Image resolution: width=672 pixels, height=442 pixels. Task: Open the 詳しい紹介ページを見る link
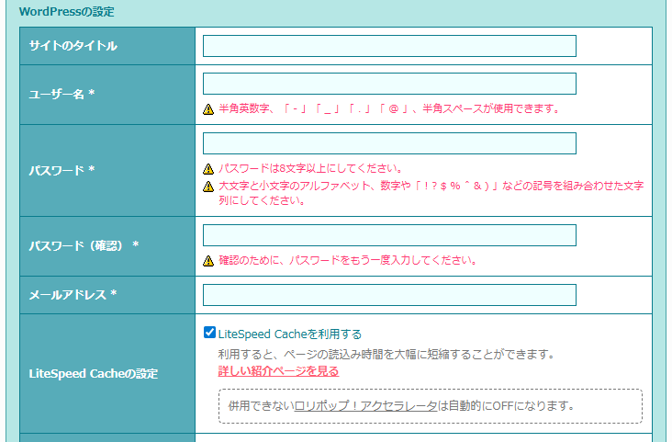tap(278, 371)
